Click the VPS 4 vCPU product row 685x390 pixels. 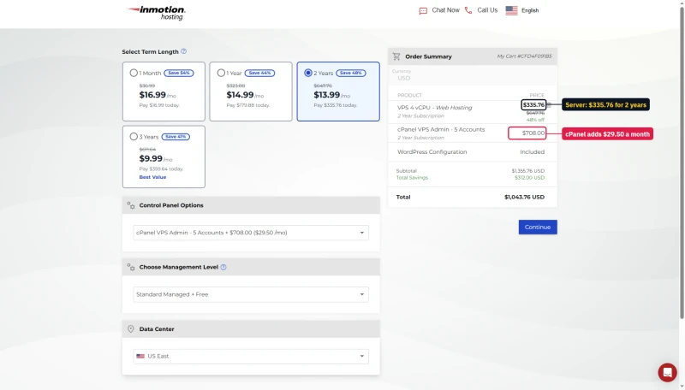[472, 112]
